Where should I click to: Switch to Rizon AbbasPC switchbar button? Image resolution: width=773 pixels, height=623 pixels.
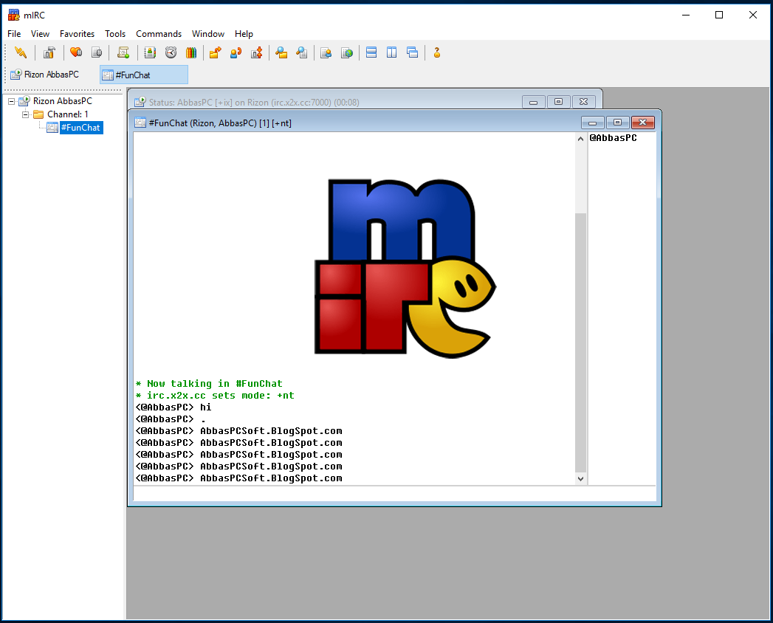click(x=52, y=75)
